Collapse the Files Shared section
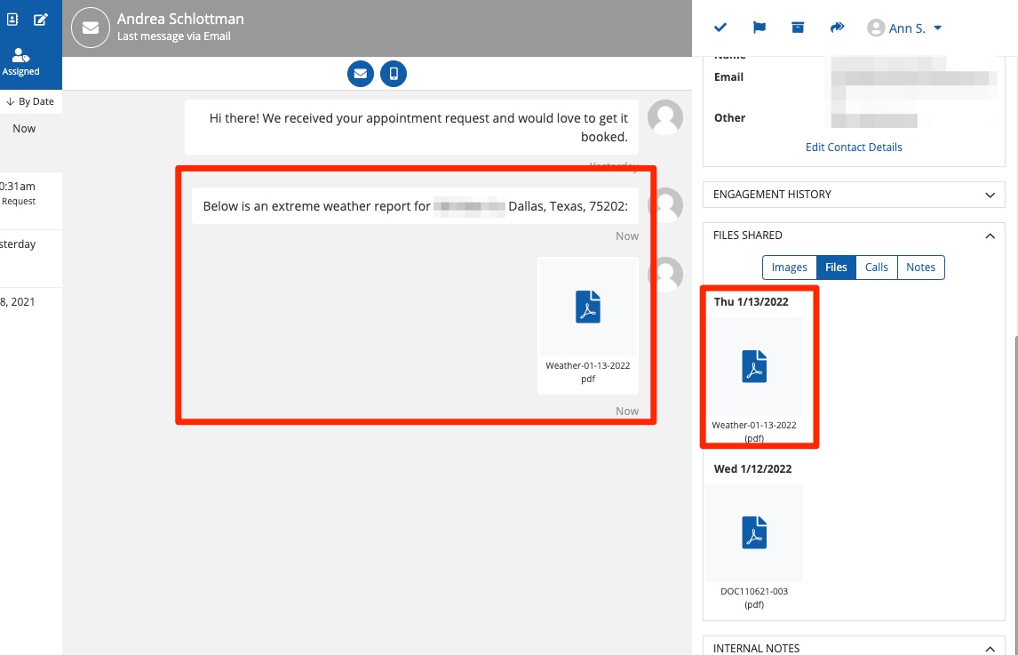The width and height of the screenshot is (1018, 655). (x=990, y=236)
